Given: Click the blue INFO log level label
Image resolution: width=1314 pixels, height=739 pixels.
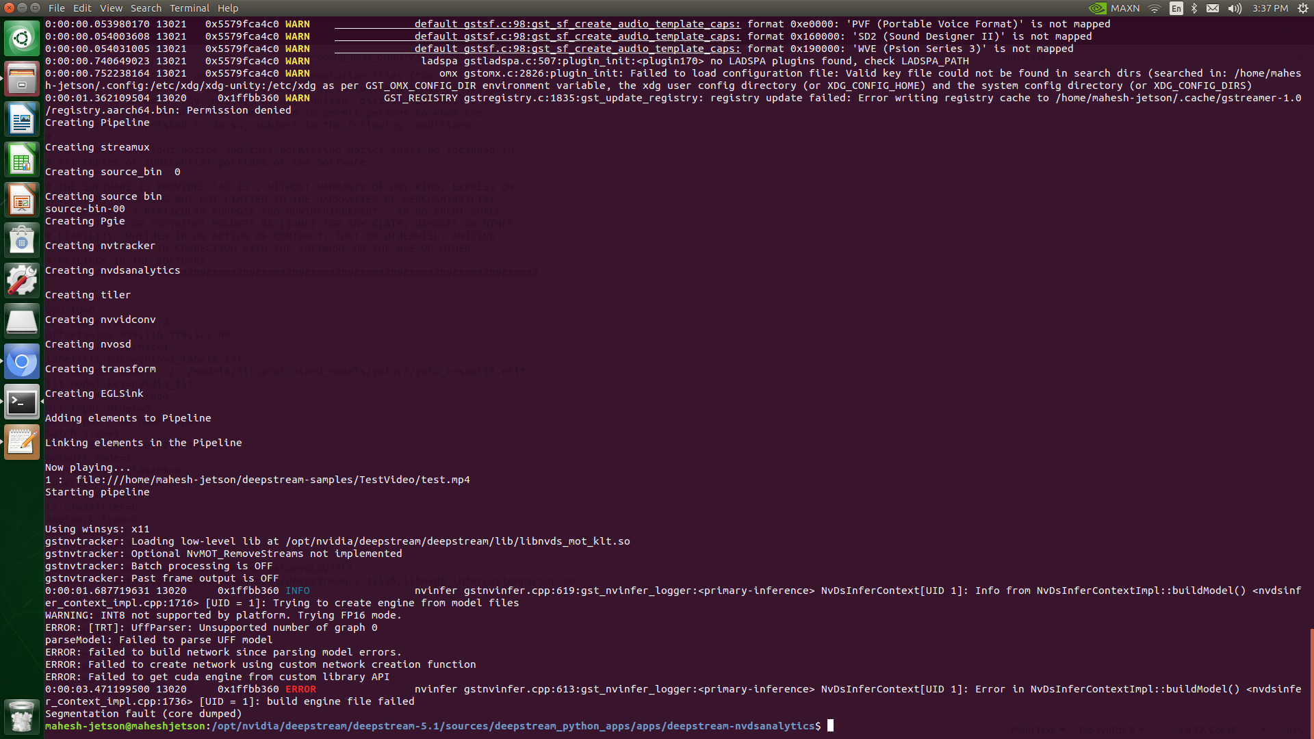Looking at the screenshot, I should (297, 591).
